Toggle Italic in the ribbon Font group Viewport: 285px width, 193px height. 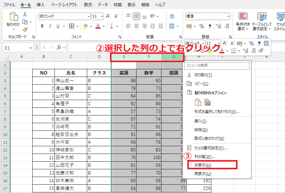point(50,26)
